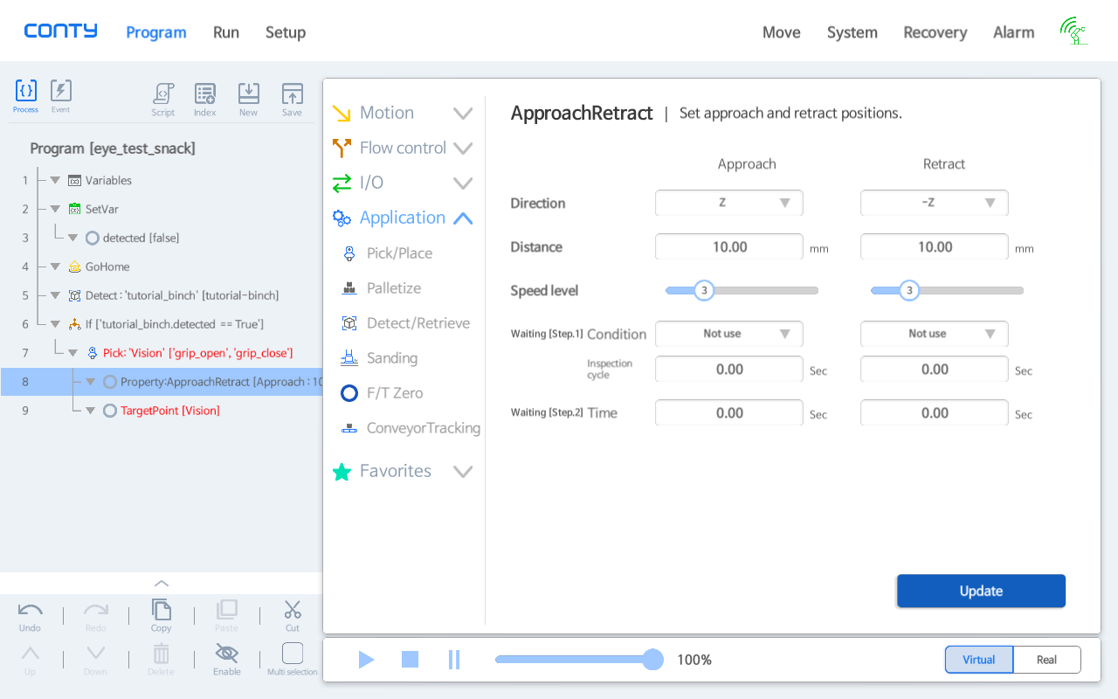The image size is (1118, 699).
Task: Add an F/T Zero command
Action: pyautogui.click(x=395, y=393)
